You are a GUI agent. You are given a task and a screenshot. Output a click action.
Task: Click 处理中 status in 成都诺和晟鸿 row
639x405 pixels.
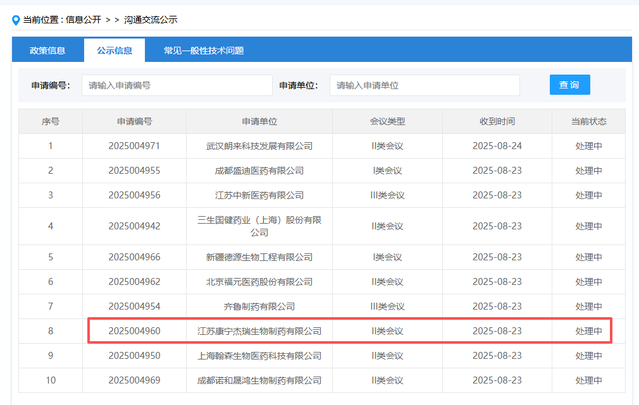[x=589, y=380]
